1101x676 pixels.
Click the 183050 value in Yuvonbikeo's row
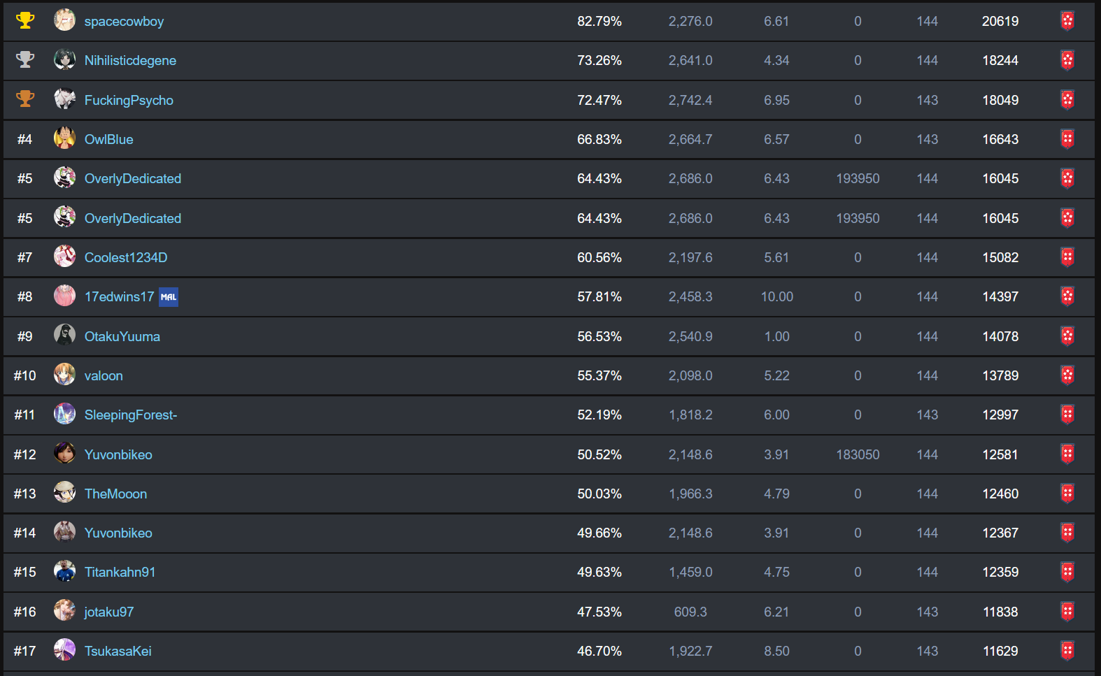click(x=858, y=454)
